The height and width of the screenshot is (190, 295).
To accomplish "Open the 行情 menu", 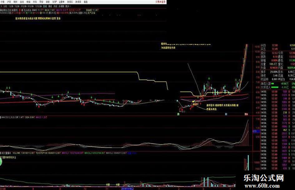I will [x=2, y=2].
